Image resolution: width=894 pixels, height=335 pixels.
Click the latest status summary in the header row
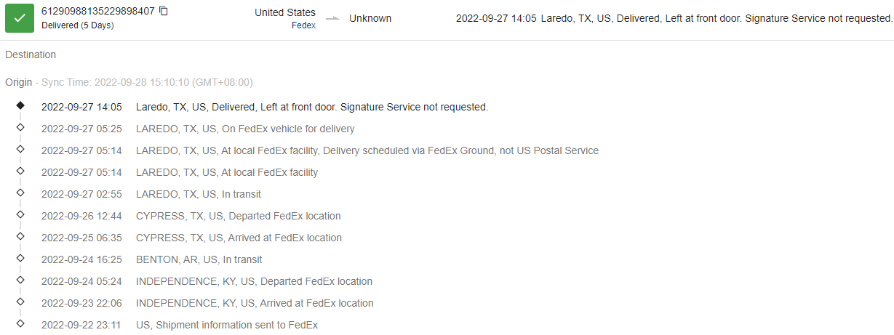[x=674, y=18]
